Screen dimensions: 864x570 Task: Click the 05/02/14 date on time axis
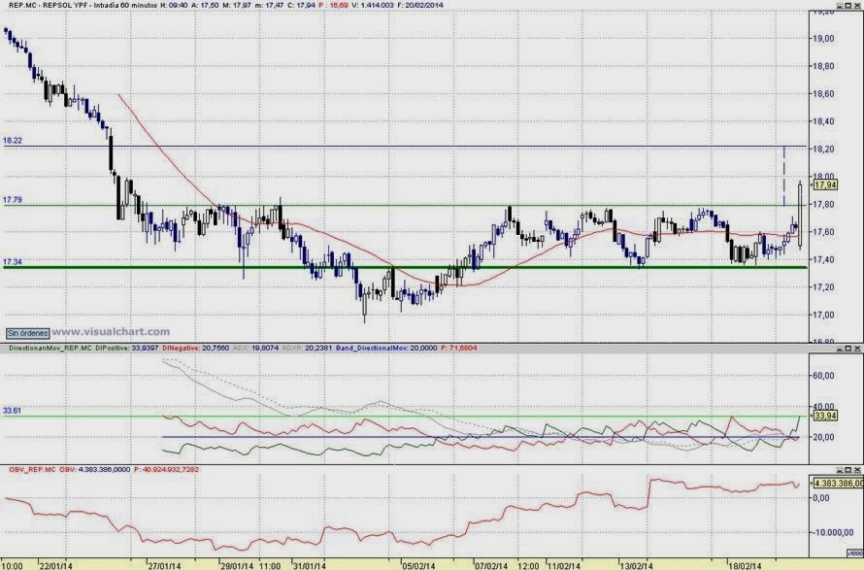tap(417, 565)
